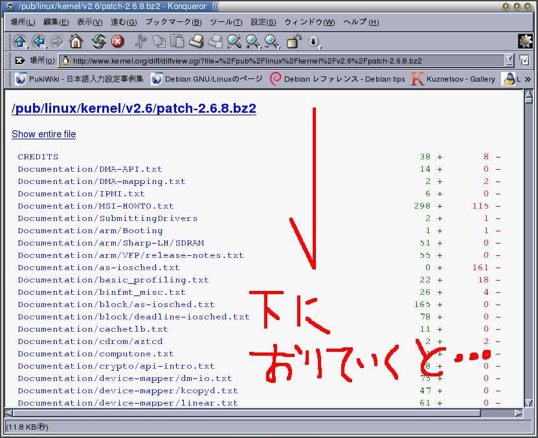Clear the location bar with the clear icon
The height and width of the screenshot is (438, 538).
coord(19,60)
